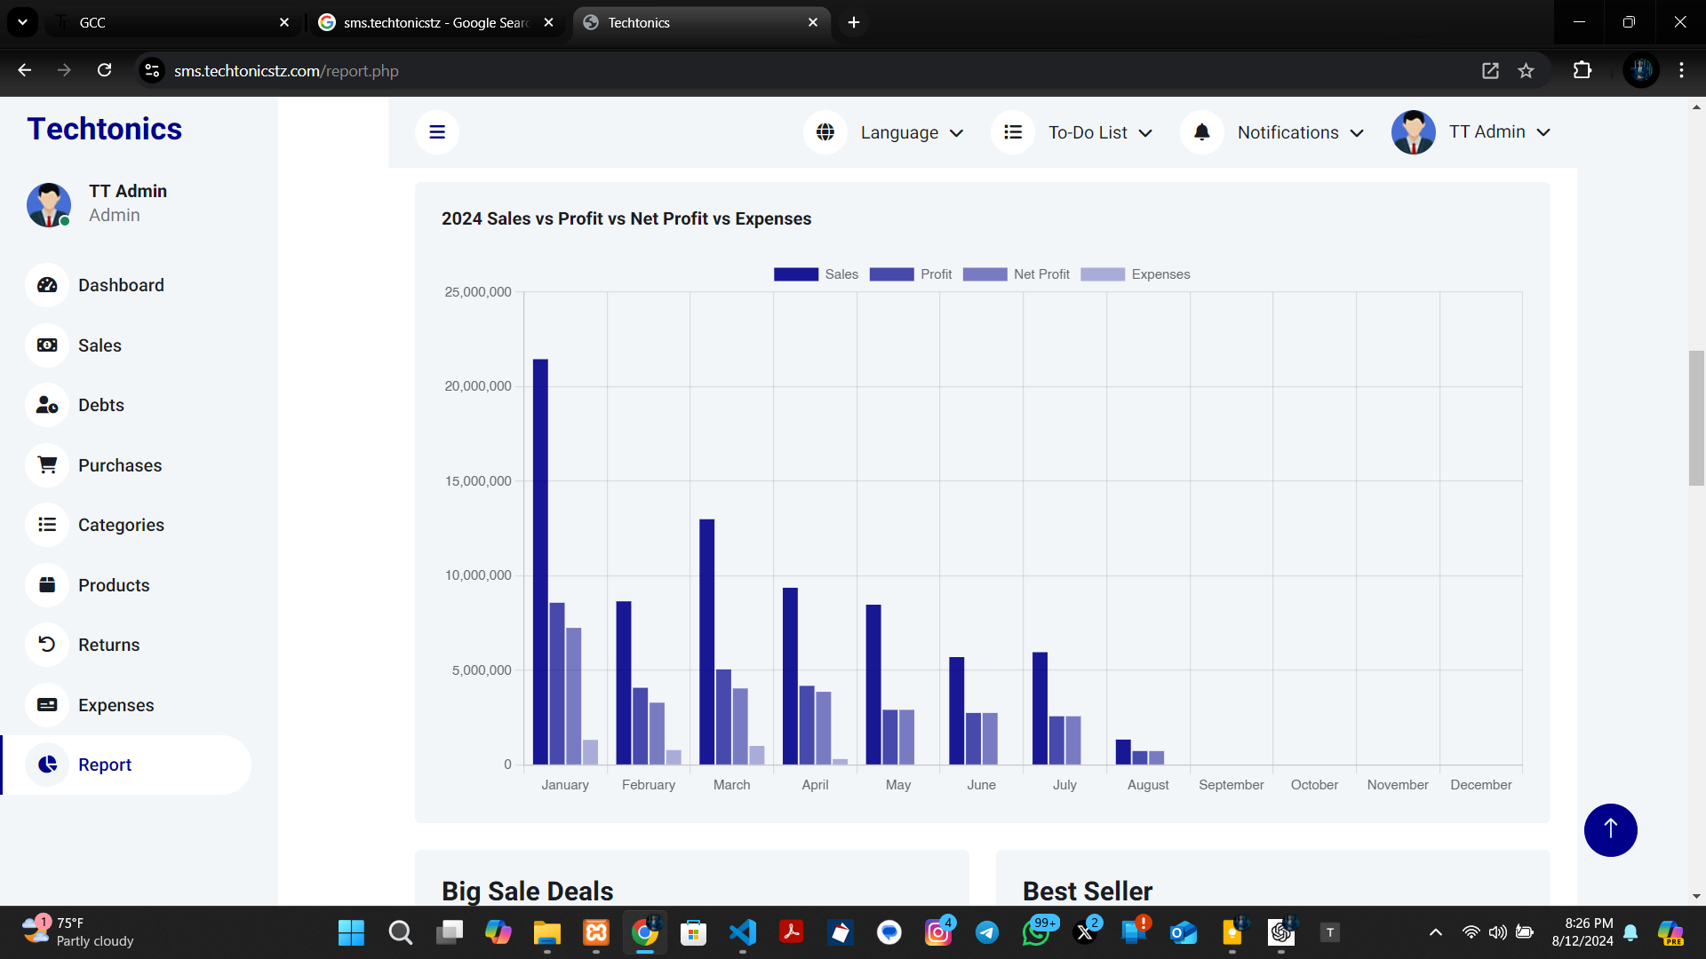Click the Techtonics logo link
Screen dimensions: 1706x959
click(104, 129)
